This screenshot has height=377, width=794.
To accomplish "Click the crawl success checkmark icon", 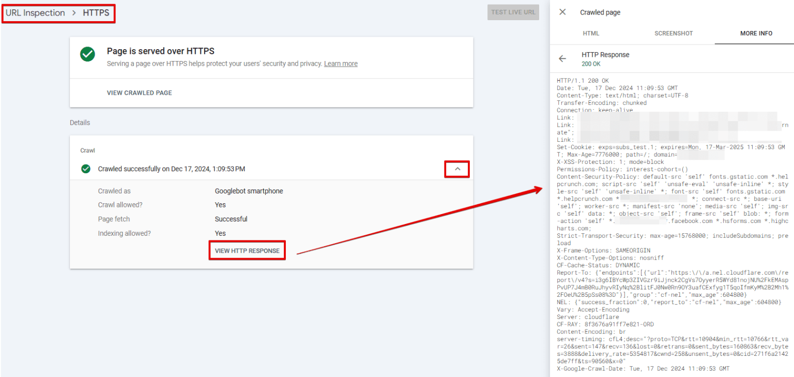I will (85, 169).
